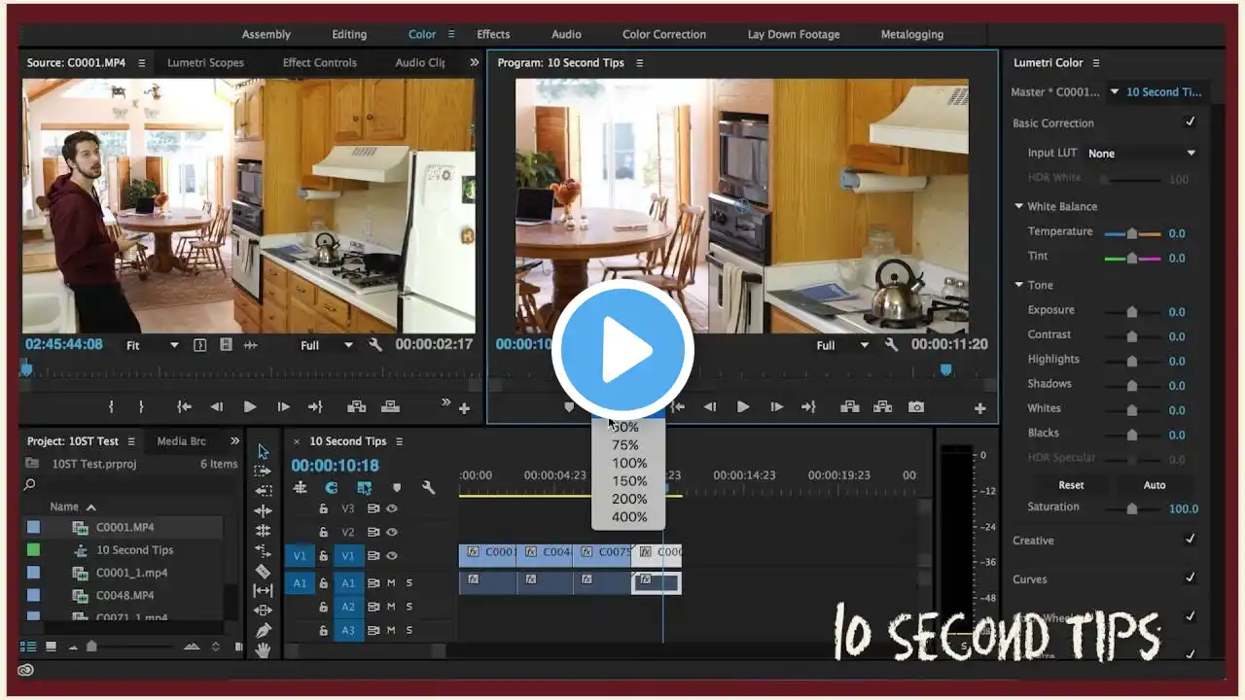
Task: Click the Saturation slider handle
Action: pyautogui.click(x=1131, y=508)
